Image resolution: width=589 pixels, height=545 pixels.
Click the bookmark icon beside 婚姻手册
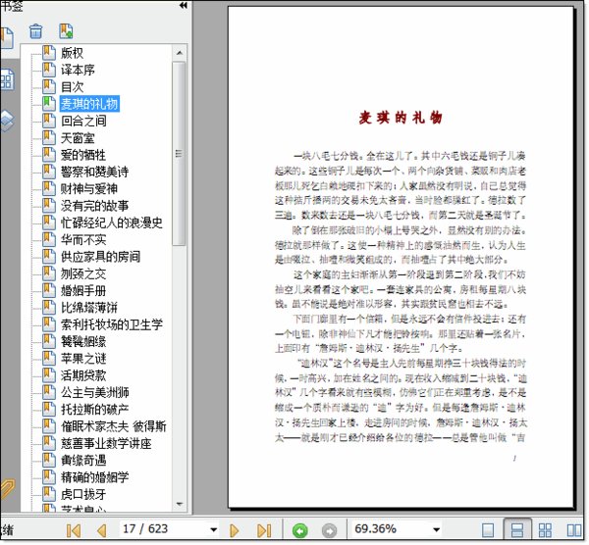click(49, 290)
